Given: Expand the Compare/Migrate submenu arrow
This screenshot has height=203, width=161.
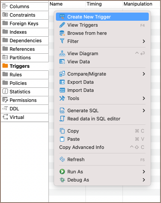Looking at the screenshot, I should pos(144,74).
